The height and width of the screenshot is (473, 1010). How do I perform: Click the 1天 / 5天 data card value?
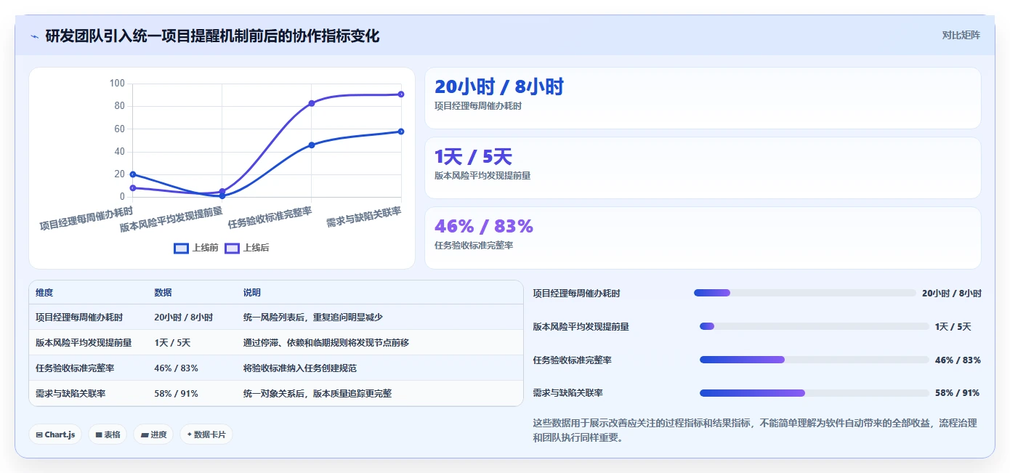tap(473, 156)
